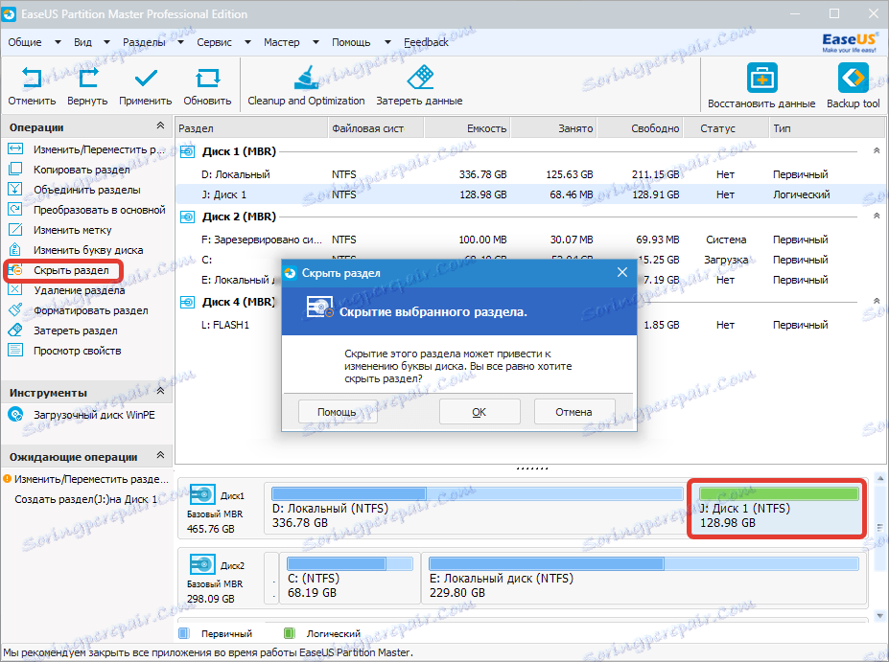
Task: Select row D: Локальный in the table
Action: click(530, 174)
